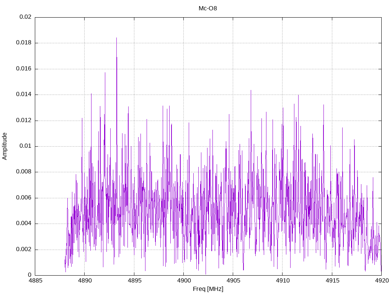Click y-axis tick label 0.008
The width and height of the screenshot is (392, 294).
(24, 172)
